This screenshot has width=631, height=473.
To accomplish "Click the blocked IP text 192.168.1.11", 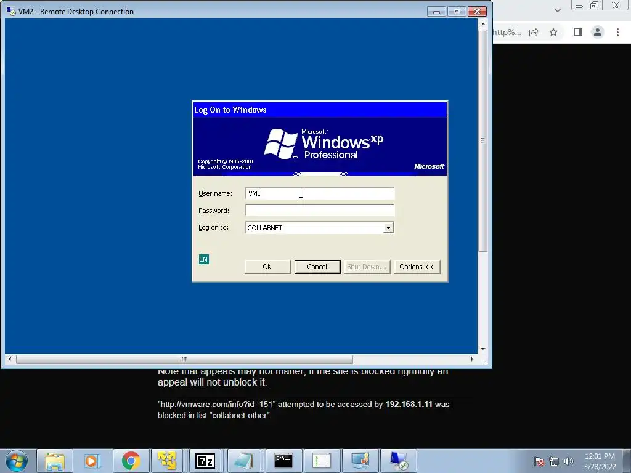I will [409, 404].
